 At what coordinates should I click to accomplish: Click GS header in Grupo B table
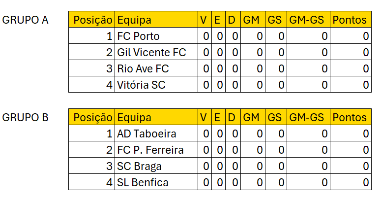[275, 118]
